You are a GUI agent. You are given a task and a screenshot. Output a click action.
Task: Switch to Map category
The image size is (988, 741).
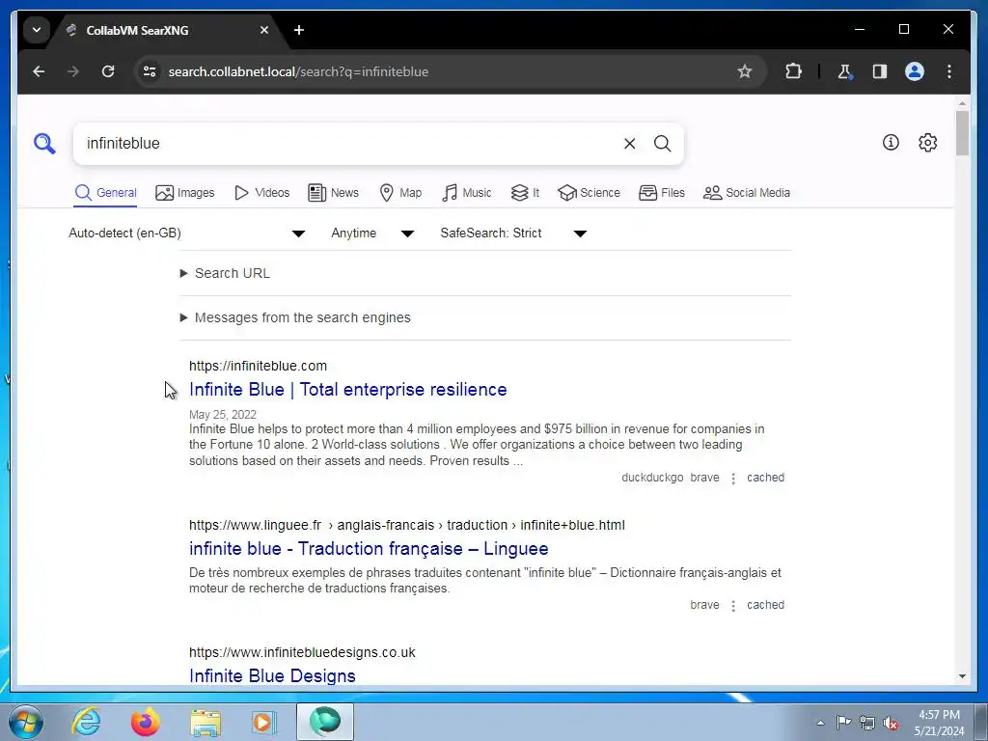[400, 193]
